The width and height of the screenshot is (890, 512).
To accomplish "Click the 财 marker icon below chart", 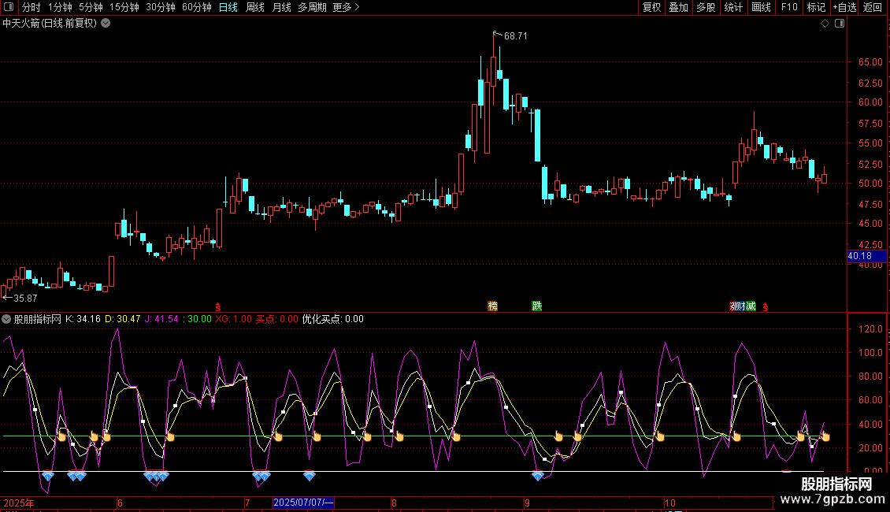I will pos(742,306).
